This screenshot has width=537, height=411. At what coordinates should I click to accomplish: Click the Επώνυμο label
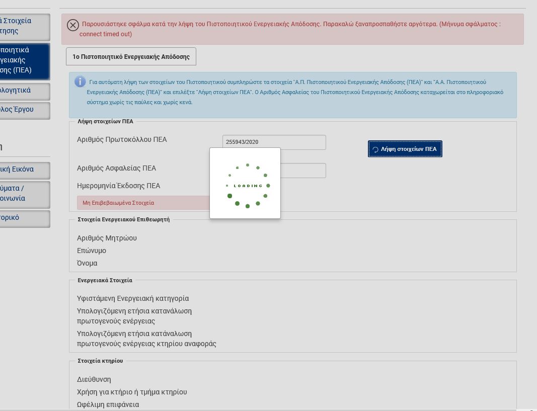(x=92, y=251)
